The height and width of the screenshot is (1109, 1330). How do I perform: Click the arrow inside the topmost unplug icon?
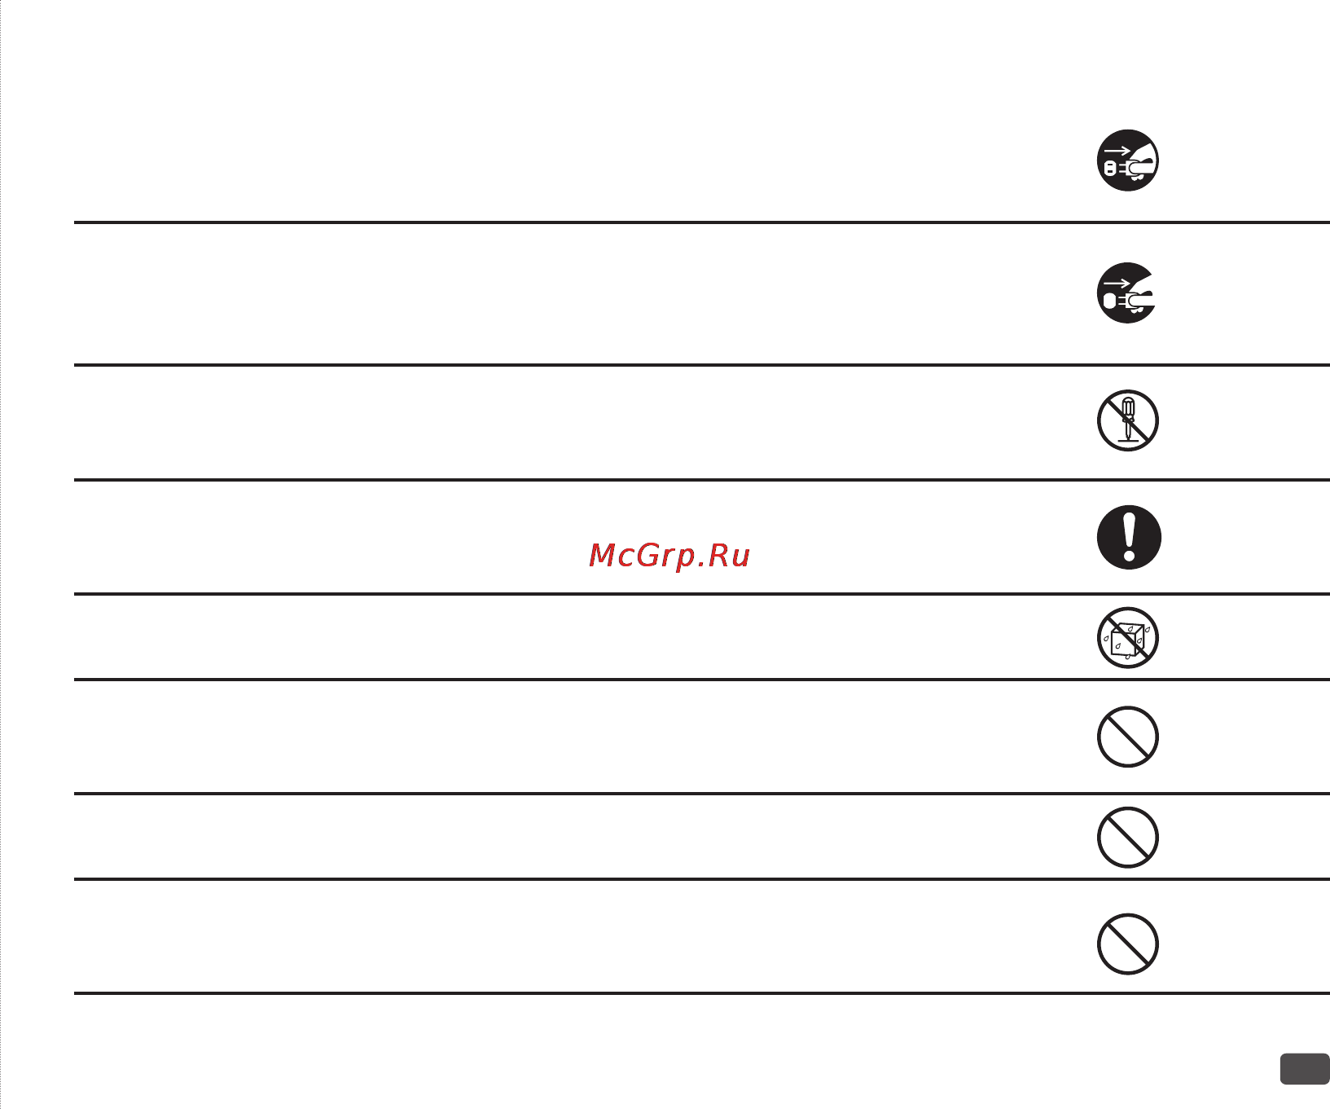tap(1117, 150)
